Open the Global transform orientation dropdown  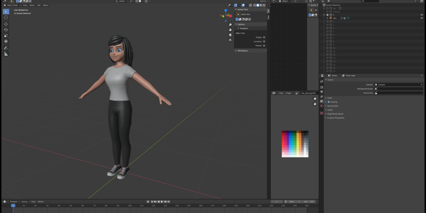pyautogui.click(x=122, y=1)
